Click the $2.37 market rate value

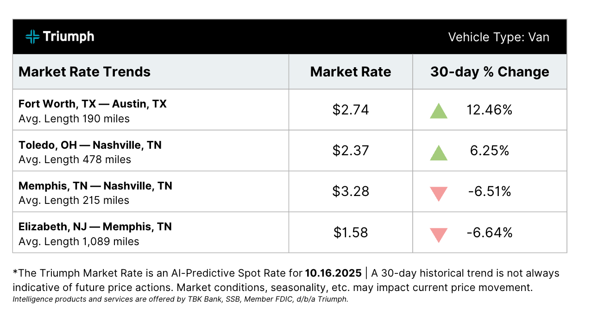coord(350,151)
